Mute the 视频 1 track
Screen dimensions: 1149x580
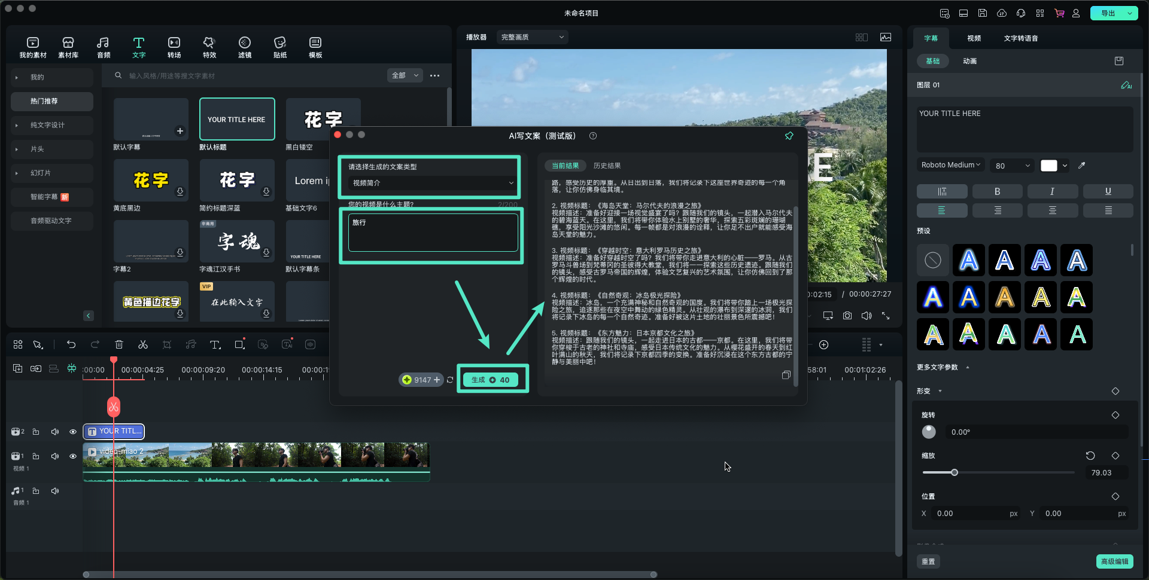coord(55,456)
